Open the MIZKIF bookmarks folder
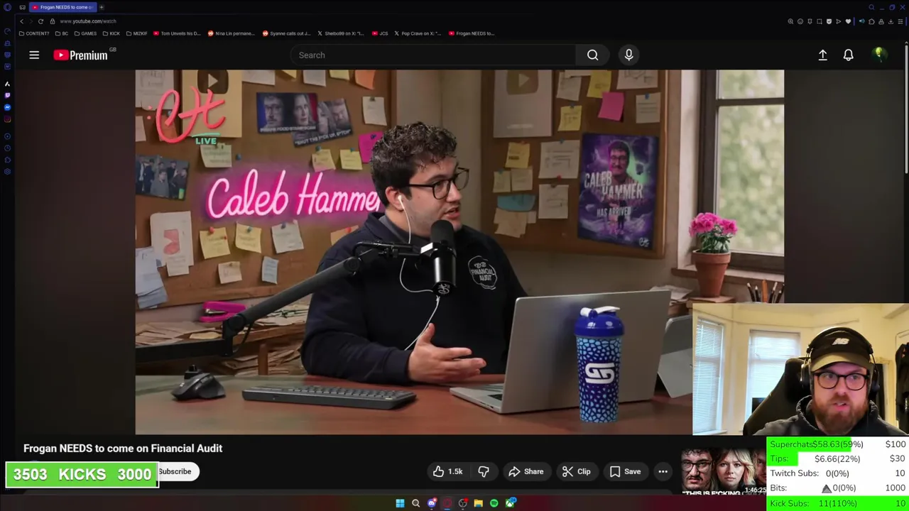 136,33
